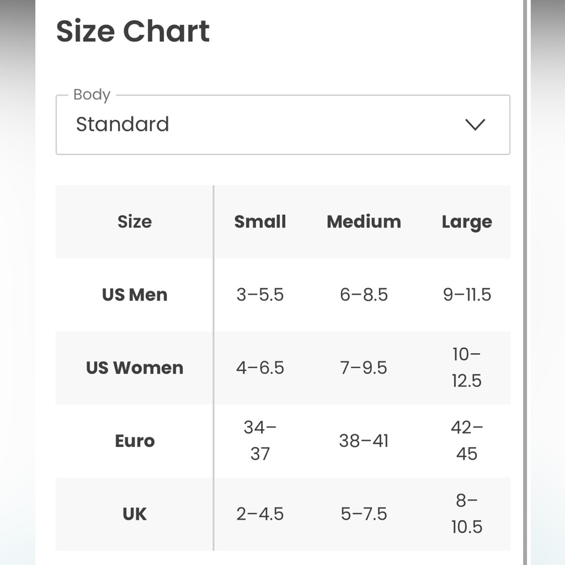Click the 2–4.5 UK Small cell
Screen dimensions: 565x565
point(260,514)
